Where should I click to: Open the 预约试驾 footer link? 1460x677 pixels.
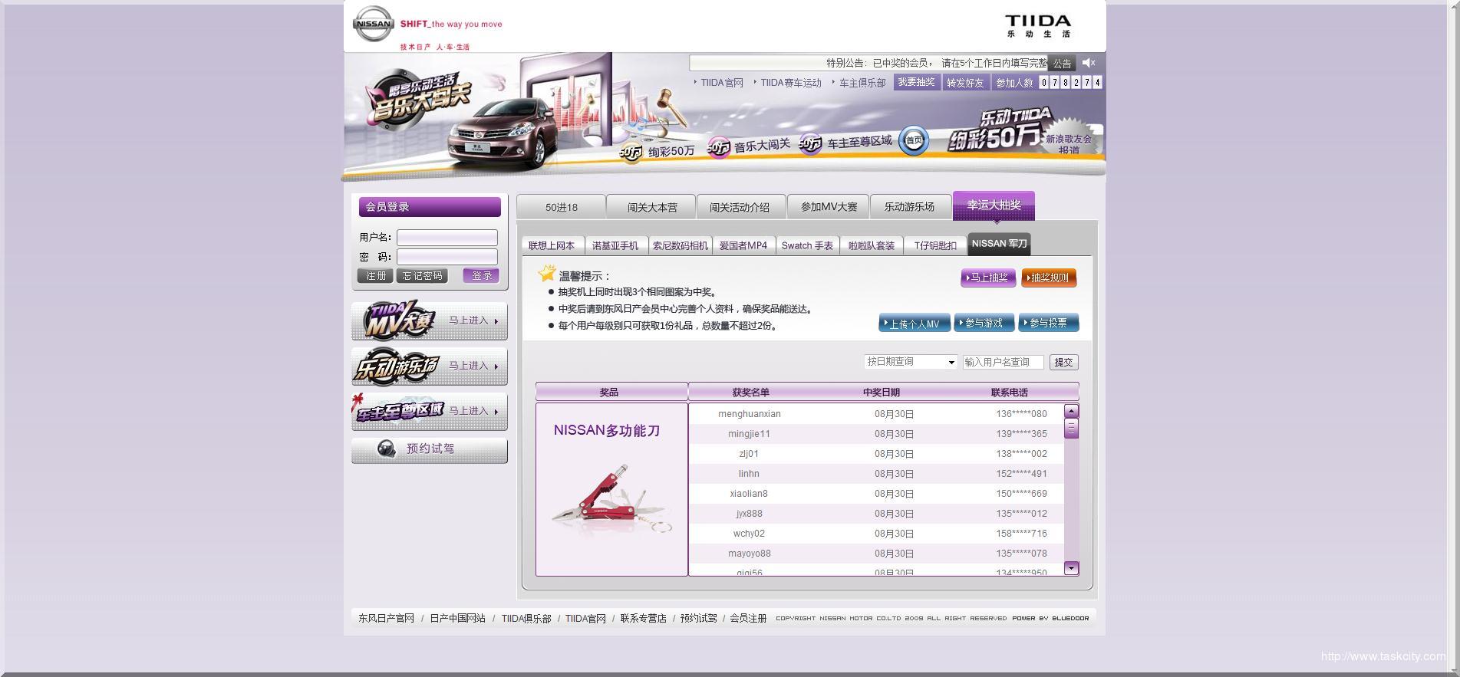pyautogui.click(x=699, y=618)
